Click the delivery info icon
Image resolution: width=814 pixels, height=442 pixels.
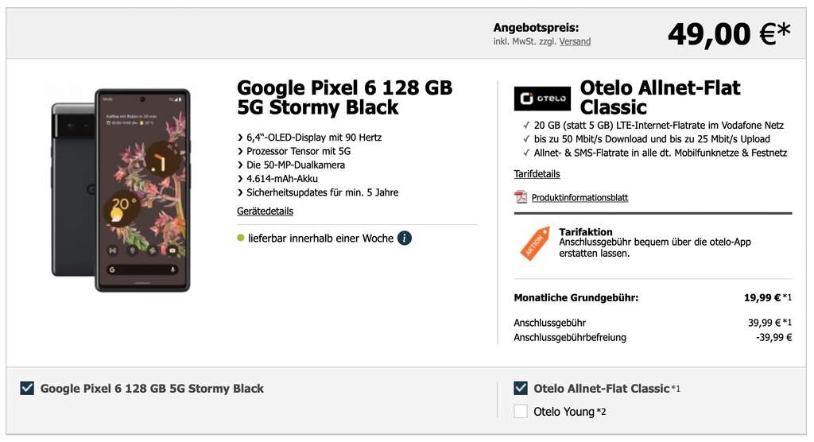pos(405,238)
